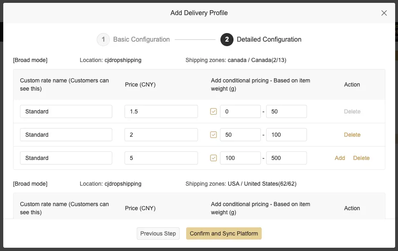This screenshot has height=251, width=398.
Task: Go to Basic Configuration step
Action: 141,40
